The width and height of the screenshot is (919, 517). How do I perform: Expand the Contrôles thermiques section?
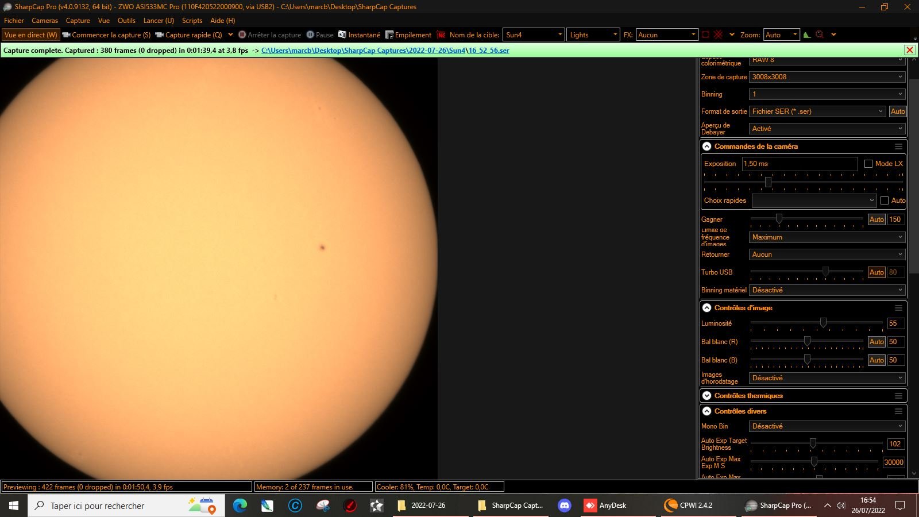707,396
